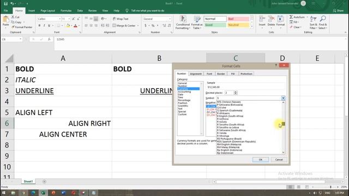349x196 pixels.
Task: Toggle Italic in the Font group
Action: pyautogui.click(x=44, y=26)
